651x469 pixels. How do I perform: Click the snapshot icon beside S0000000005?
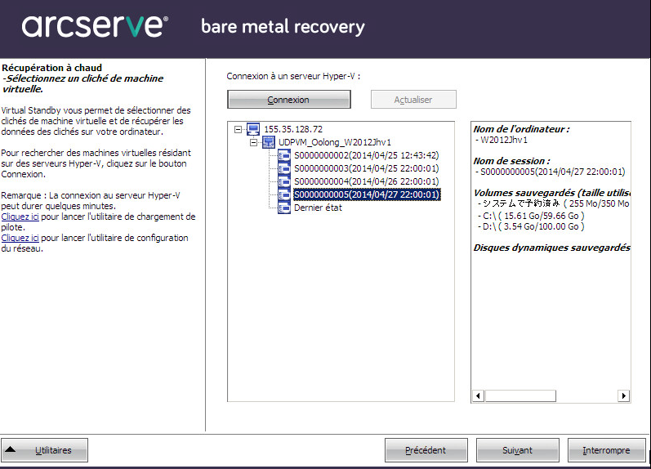pos(284,194)
